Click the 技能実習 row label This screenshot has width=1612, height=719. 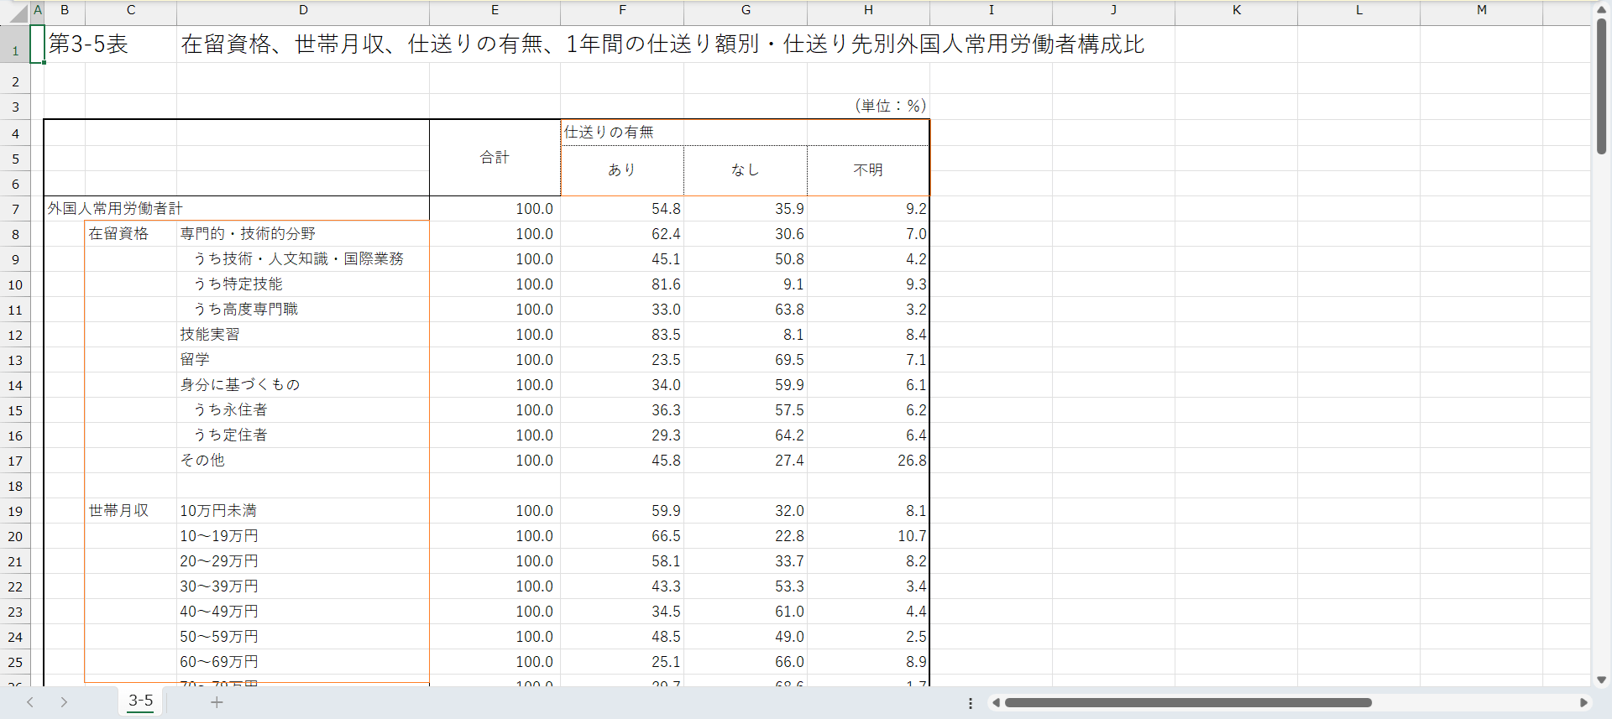(210, 335)
